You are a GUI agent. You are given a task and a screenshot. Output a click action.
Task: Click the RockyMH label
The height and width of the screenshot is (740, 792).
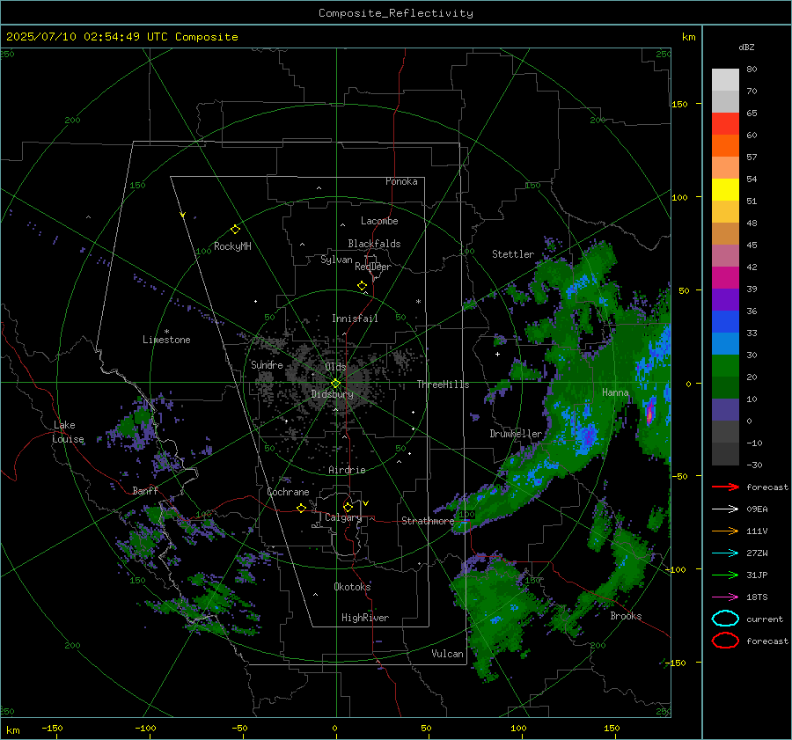(x=232, y=246)
